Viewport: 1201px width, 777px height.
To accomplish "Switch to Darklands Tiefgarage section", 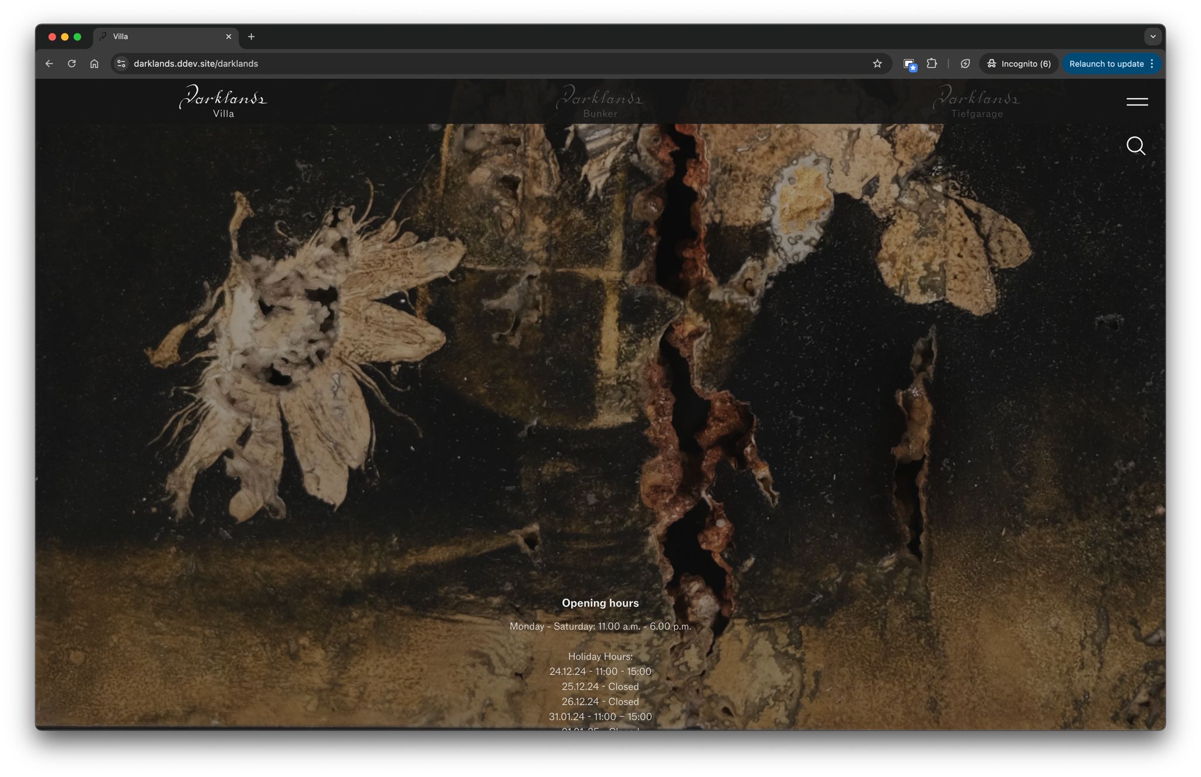I will [x=976, y=102].
